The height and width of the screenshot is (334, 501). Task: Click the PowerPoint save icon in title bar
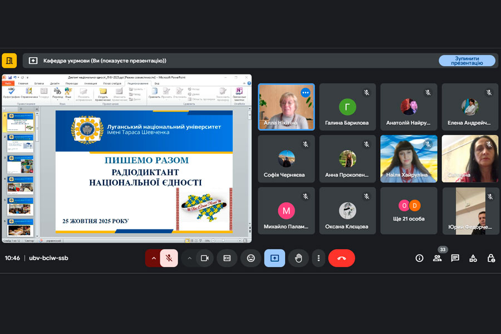coord(10,77)
